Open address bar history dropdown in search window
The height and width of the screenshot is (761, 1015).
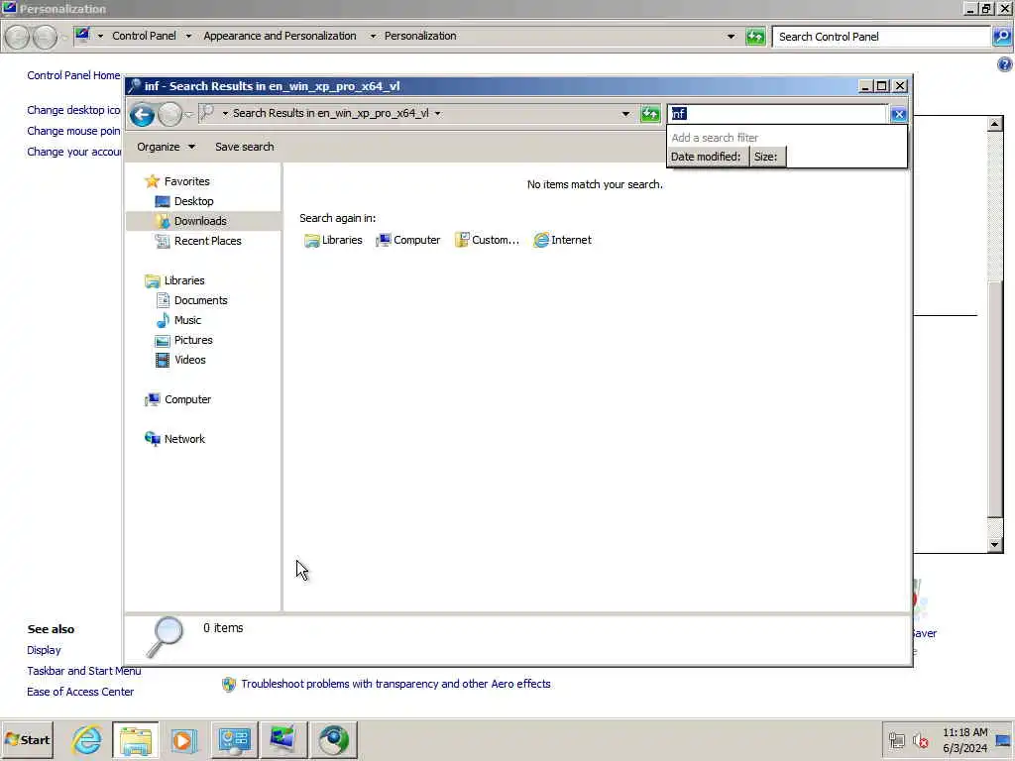pyautogui.click(x=625, y=114)
